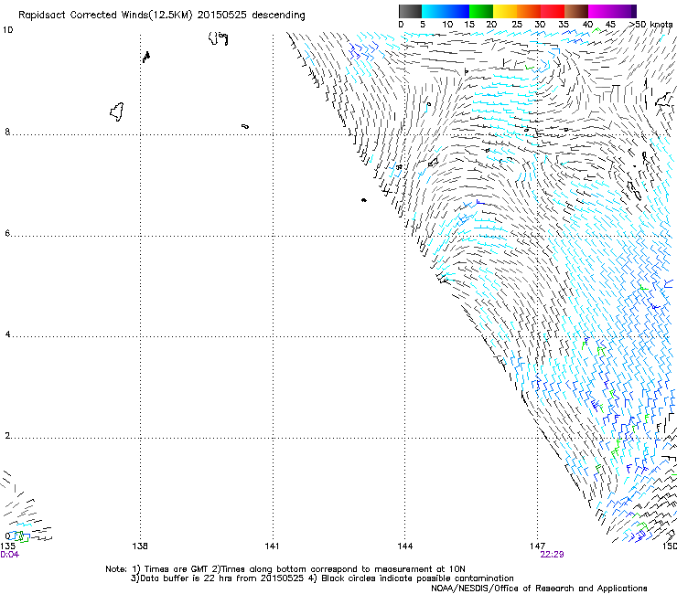The width and height of the screenshot is (677, 594).
Task: Click longitude axis label 144
Action: point(405,546)
